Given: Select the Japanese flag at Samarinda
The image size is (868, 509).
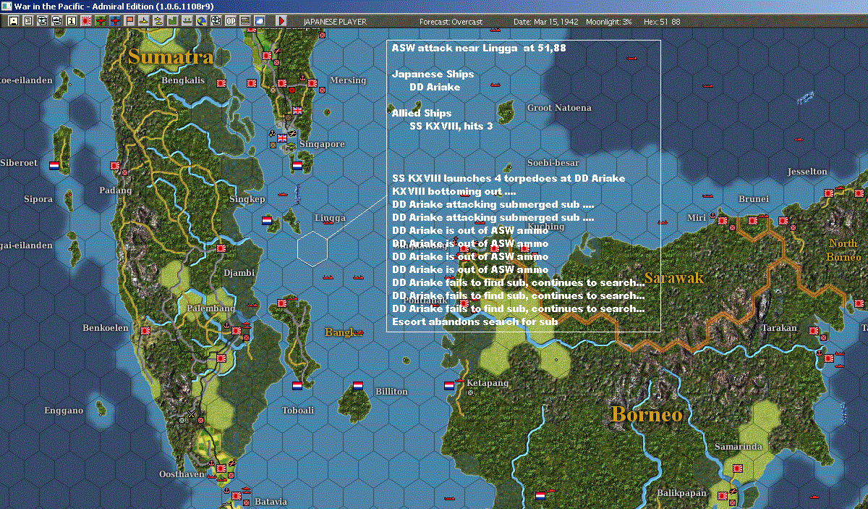Looking at the screenshot, I should coord(737,468).
